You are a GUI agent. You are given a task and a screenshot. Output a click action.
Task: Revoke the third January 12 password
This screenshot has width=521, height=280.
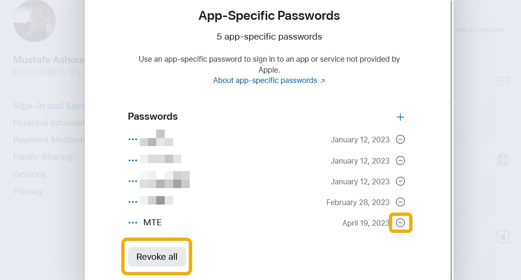(x=400, y=181)
